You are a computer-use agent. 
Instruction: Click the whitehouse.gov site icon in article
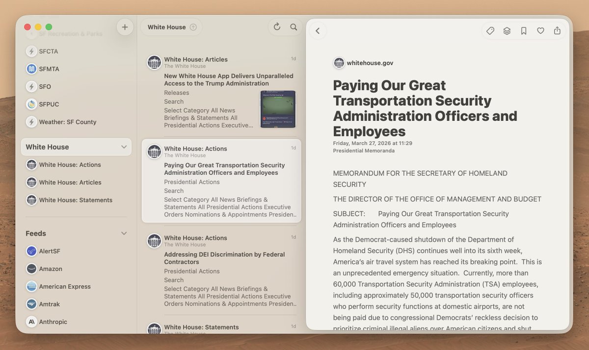[339, 63]
